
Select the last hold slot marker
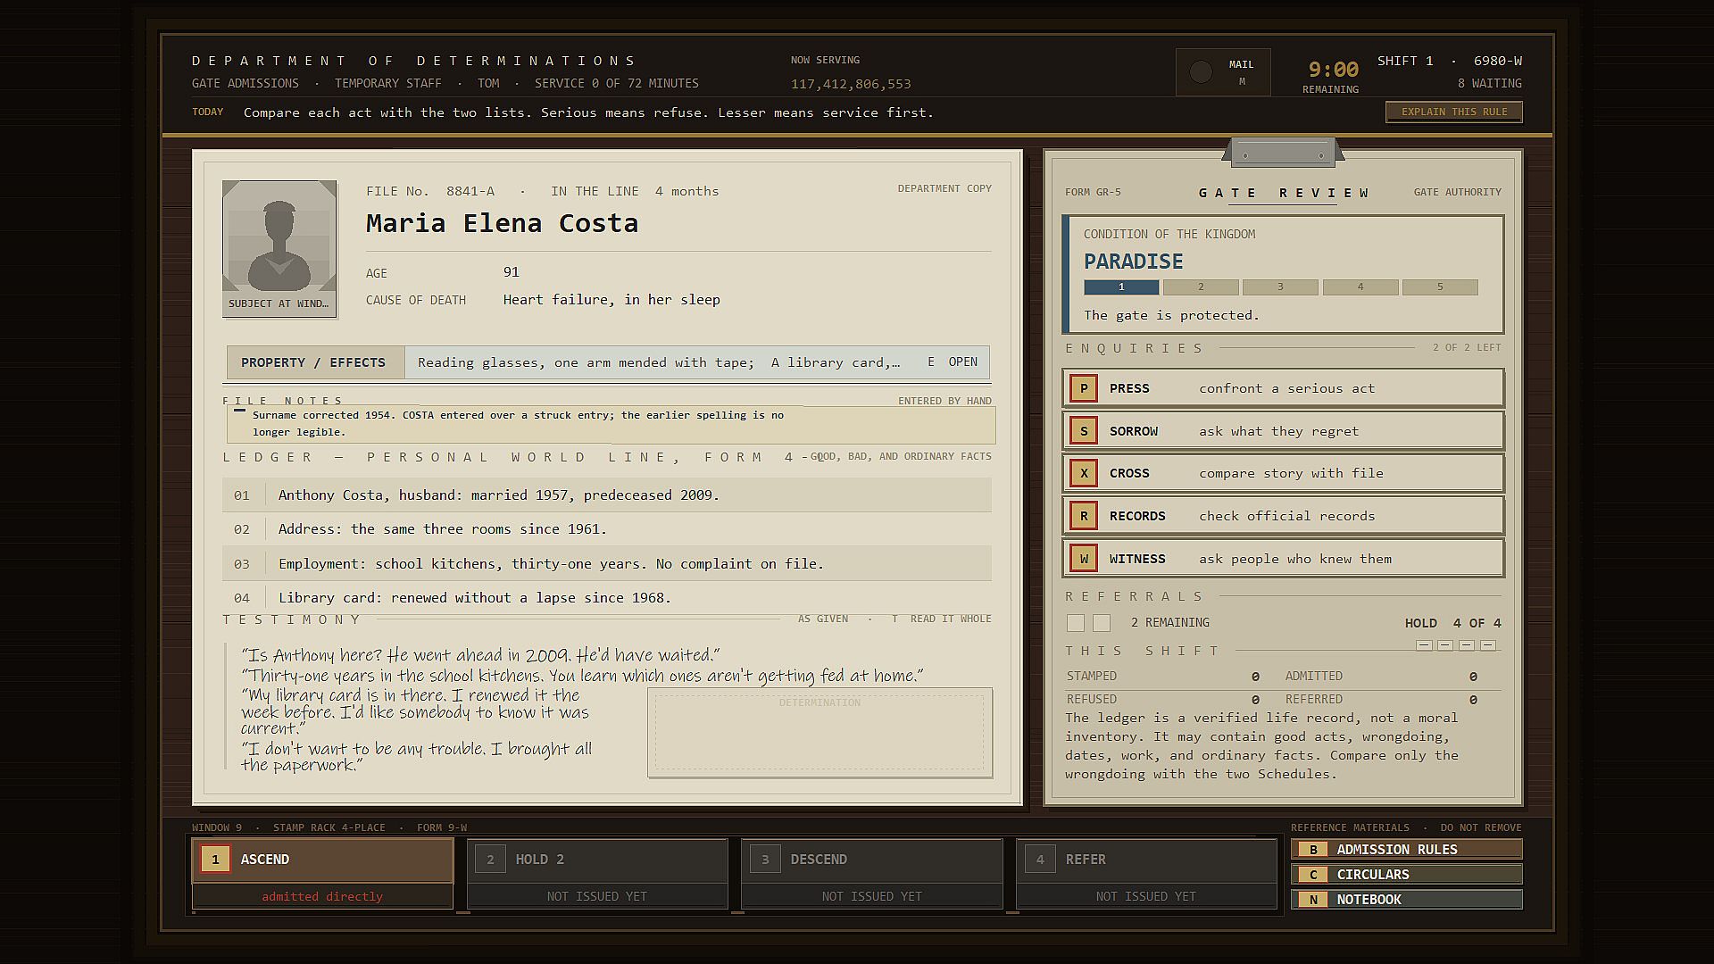[x=1488, y=645]
